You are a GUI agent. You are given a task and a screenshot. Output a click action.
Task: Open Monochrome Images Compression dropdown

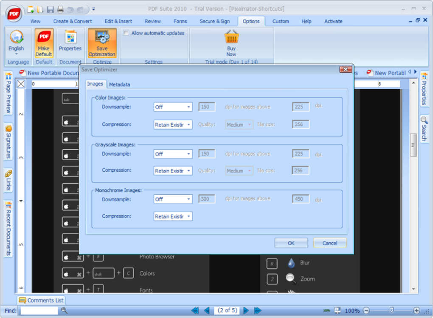[x=173, y=216]
